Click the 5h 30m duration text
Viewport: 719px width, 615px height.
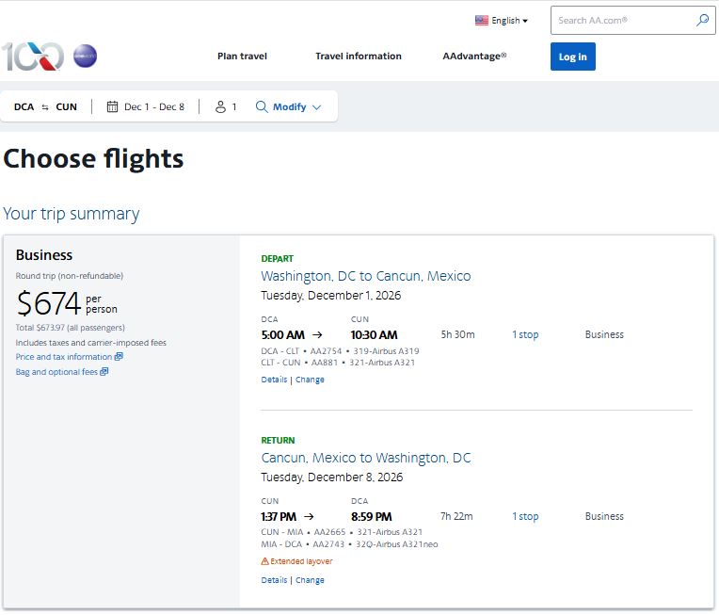(x=457, y=334)
